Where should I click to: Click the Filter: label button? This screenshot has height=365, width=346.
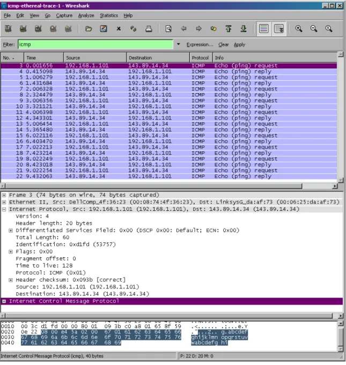pyautogui.click(x=9, y=44)
